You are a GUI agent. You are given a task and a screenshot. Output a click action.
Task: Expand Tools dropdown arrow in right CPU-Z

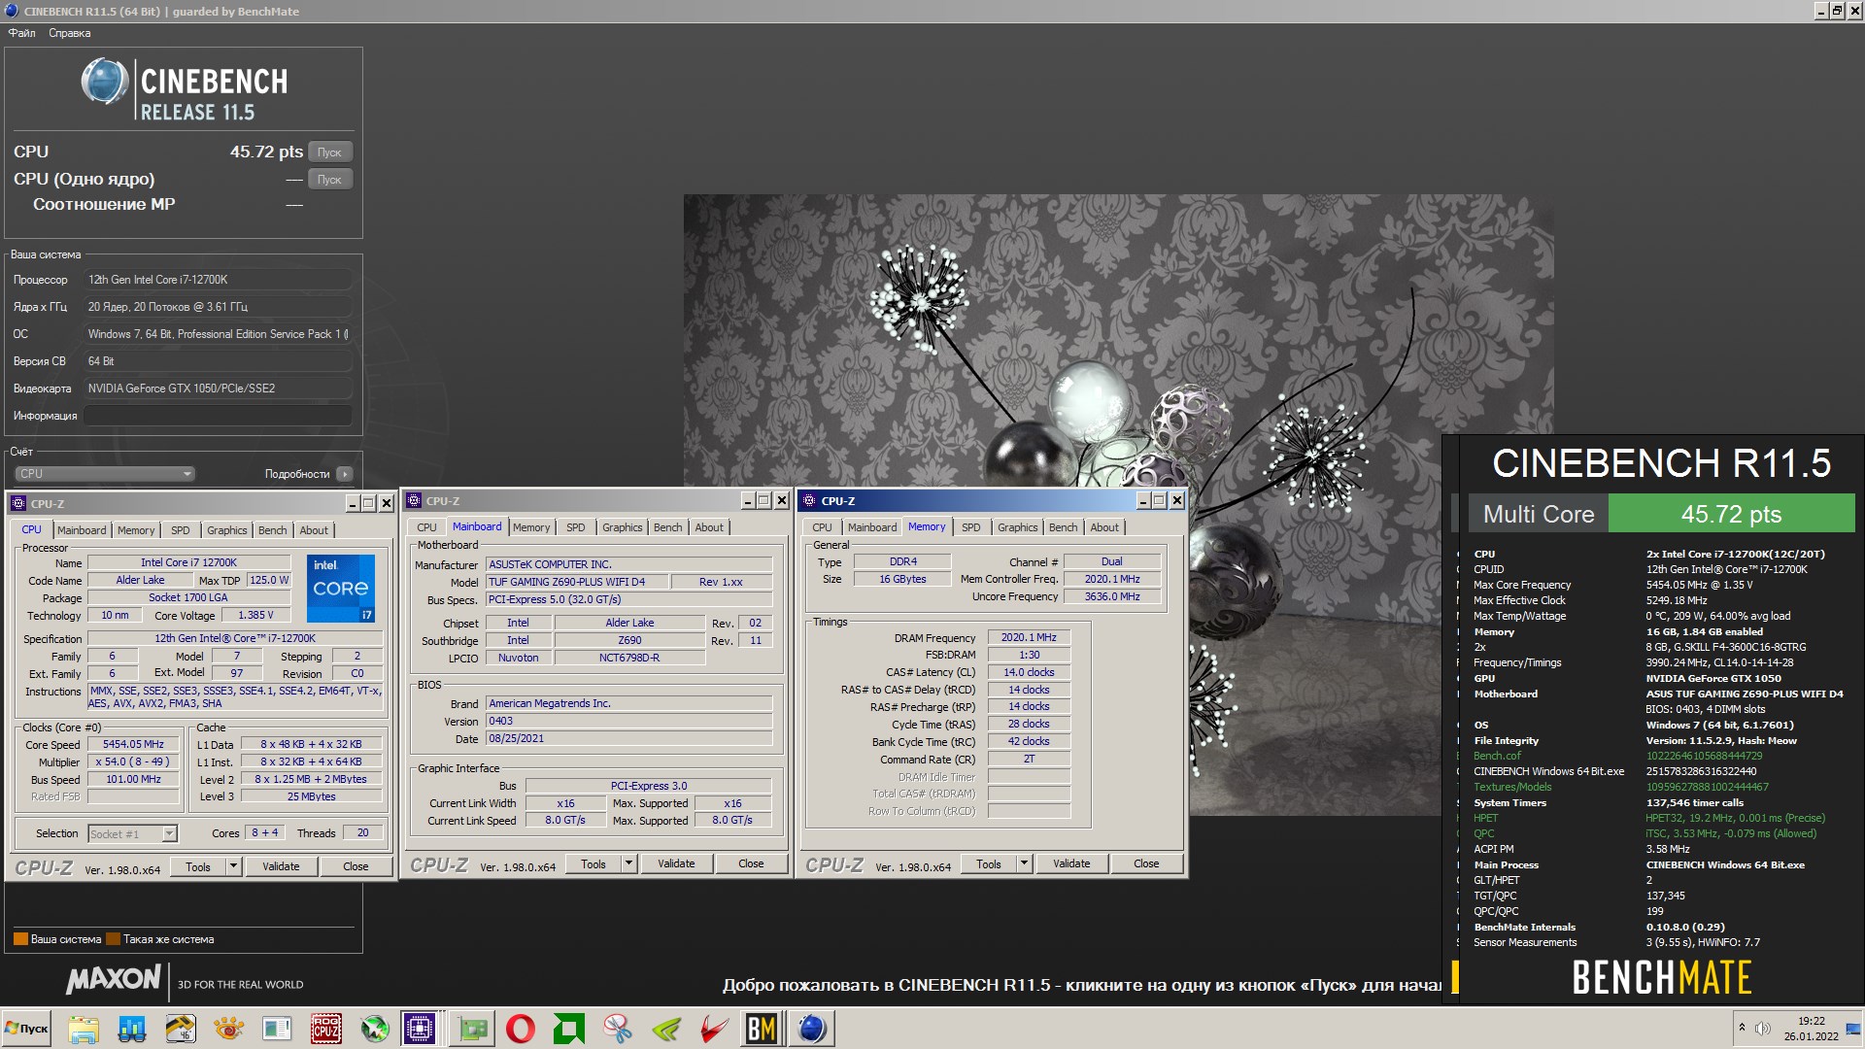[1024, 864]
